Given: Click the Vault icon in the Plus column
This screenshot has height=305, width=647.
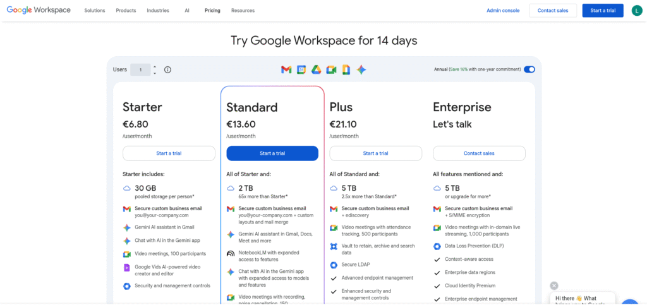Looking at the screenshot, I should click(x=334, y=246).
